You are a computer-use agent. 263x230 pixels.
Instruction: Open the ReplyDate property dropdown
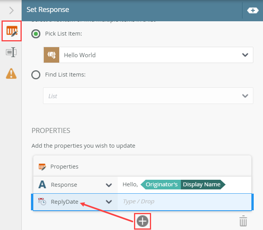(x=109, y=201)
